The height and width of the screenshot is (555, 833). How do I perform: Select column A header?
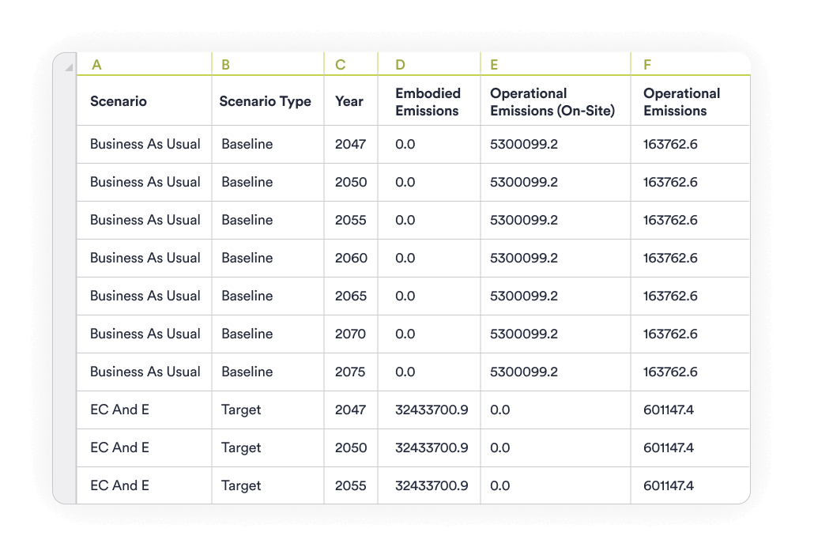point(145,64)
